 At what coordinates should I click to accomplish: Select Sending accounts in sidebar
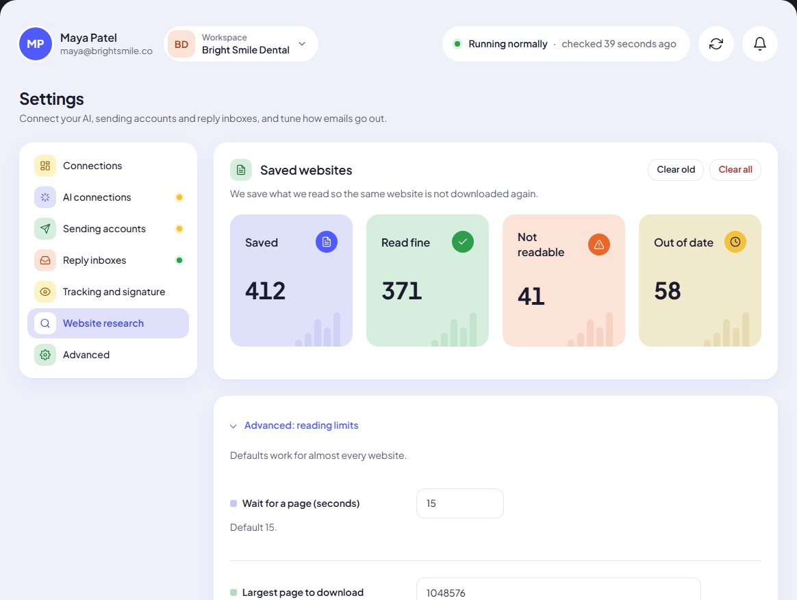pos(108,229)
